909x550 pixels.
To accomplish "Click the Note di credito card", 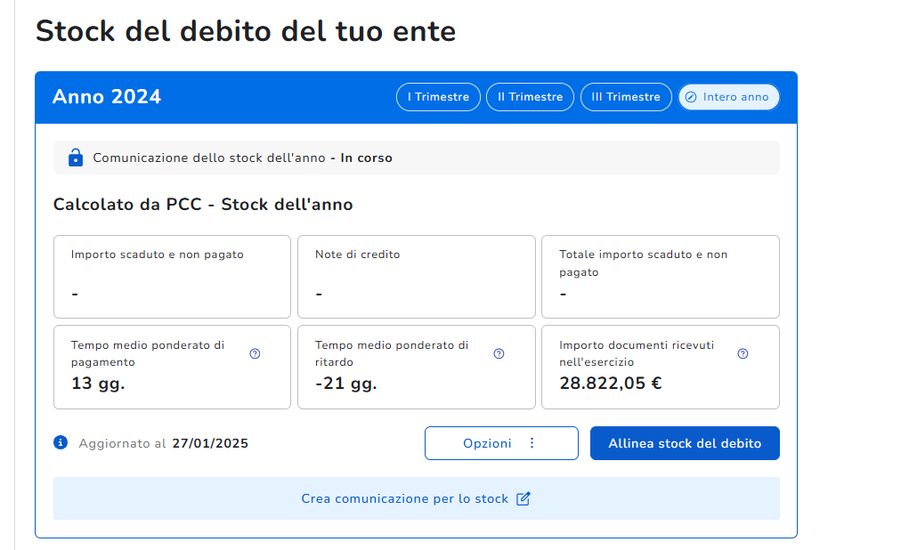I will click(416, 277).
